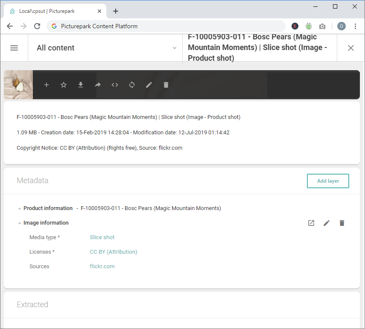Viewport: 365px width, 329px height.
Task: Click the camera extension icon
Action: pos(322,26)
